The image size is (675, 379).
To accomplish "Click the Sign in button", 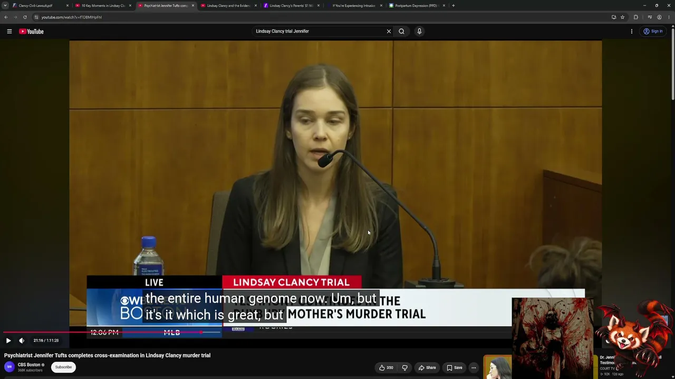I will pyautogui.click(x=653, y=31).
